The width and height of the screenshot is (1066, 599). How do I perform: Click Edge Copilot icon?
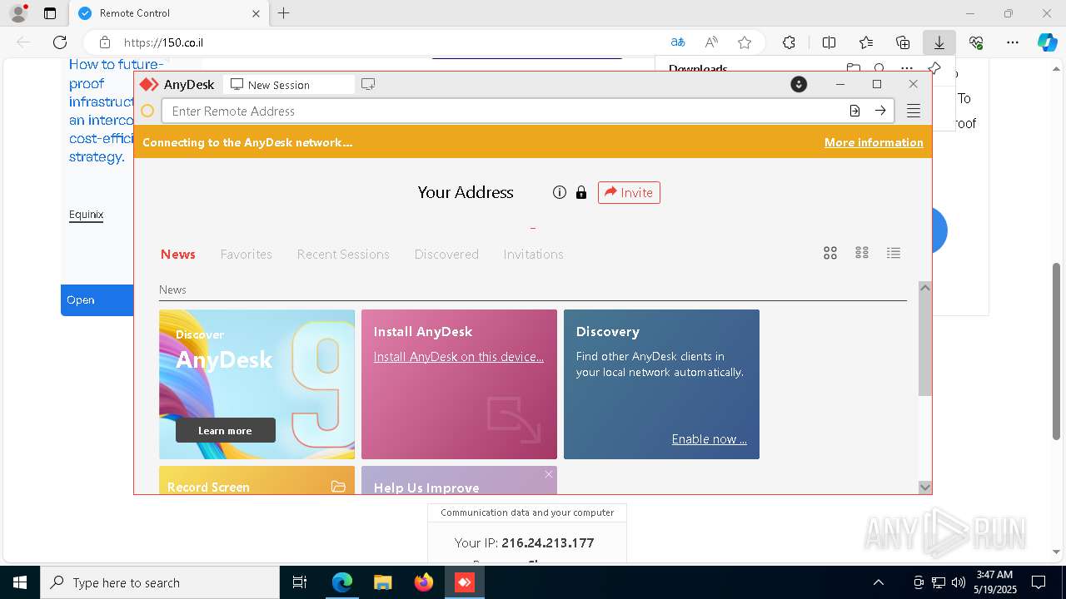pos(1047,42)
